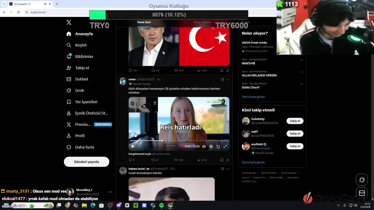Viewport: 374px width, 210px height.
Task: Like omer's post with 828 likes
Action: (179, 160)
